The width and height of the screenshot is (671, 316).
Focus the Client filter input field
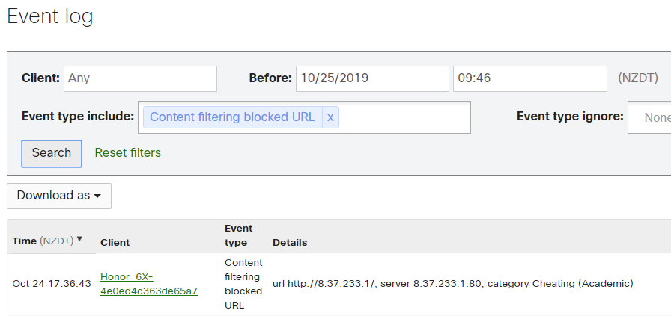pos(140,78)
